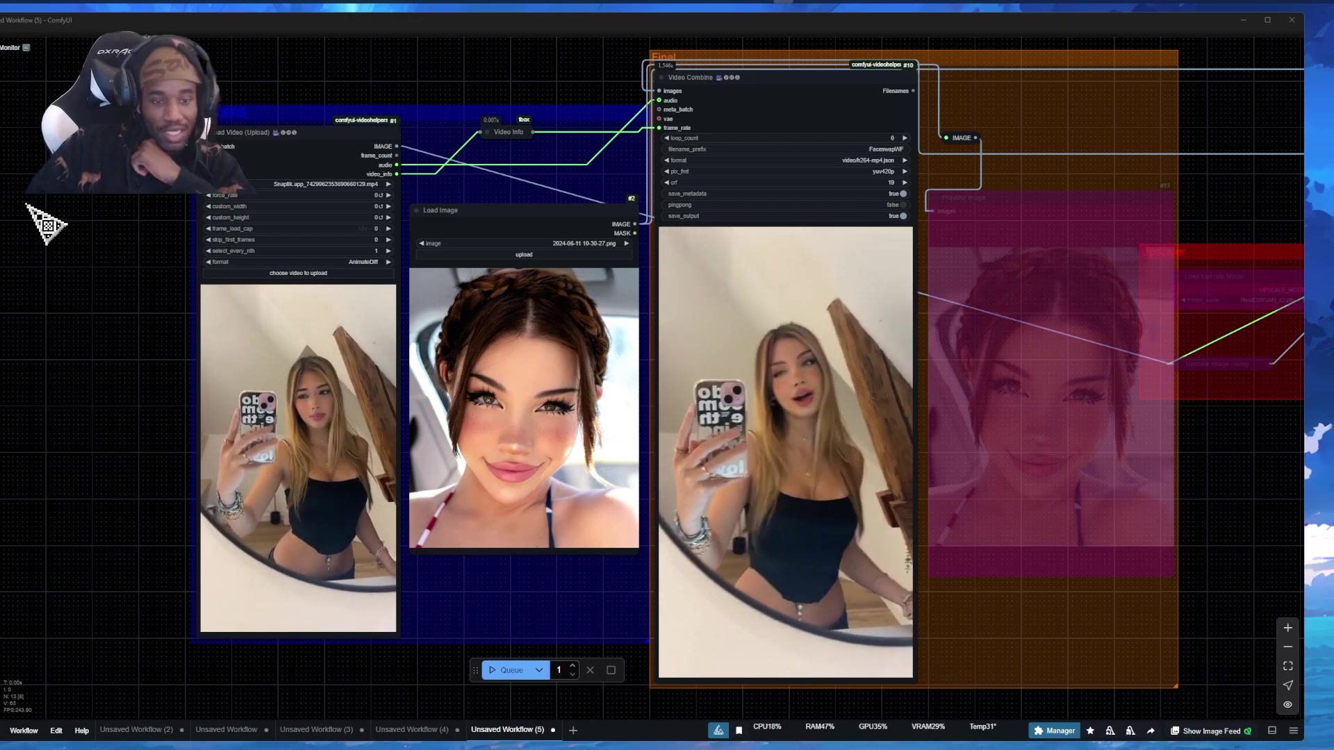Click the Monitor overlay icon at top left
The image size is (1334, 750).
click(26, 48)
